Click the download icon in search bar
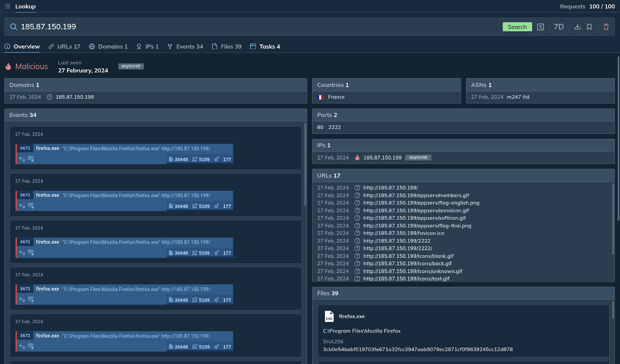 pos(577,27)
